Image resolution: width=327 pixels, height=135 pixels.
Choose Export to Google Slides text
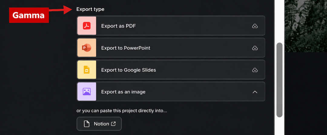(x=128, y=70)
